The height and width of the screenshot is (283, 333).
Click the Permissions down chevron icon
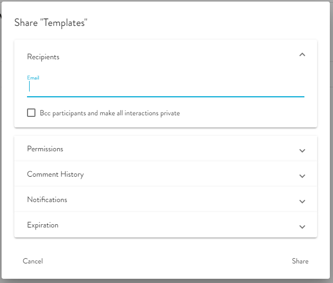pos(302,151)
